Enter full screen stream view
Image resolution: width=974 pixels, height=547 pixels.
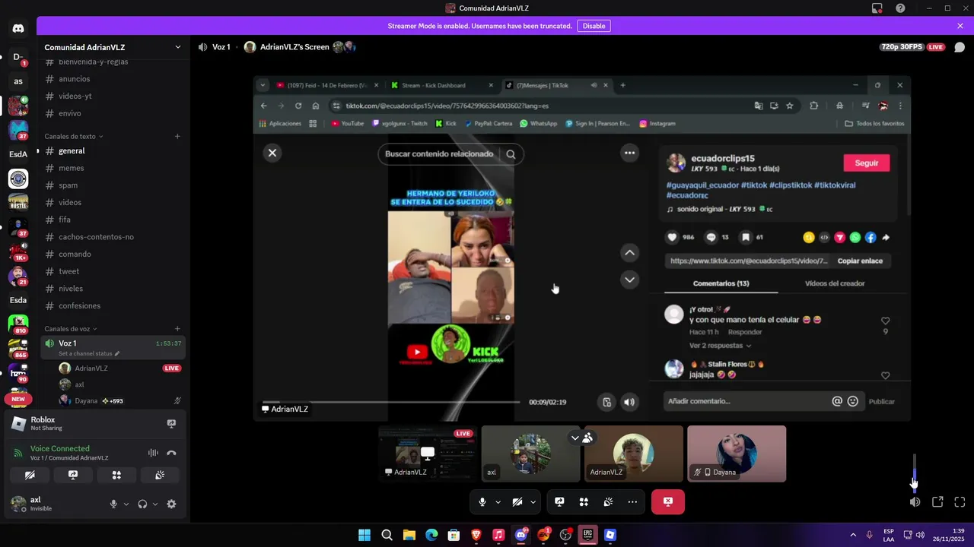[960, 501]
